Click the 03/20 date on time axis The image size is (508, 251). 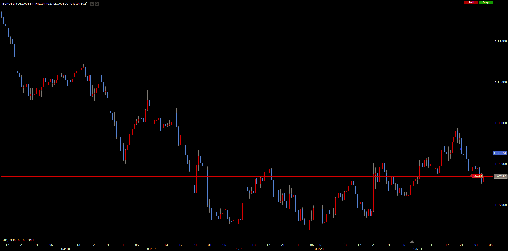pos(239,249)
